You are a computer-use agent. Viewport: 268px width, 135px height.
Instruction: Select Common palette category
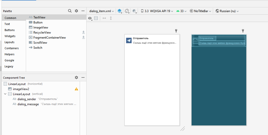click(x=14, y=18)
